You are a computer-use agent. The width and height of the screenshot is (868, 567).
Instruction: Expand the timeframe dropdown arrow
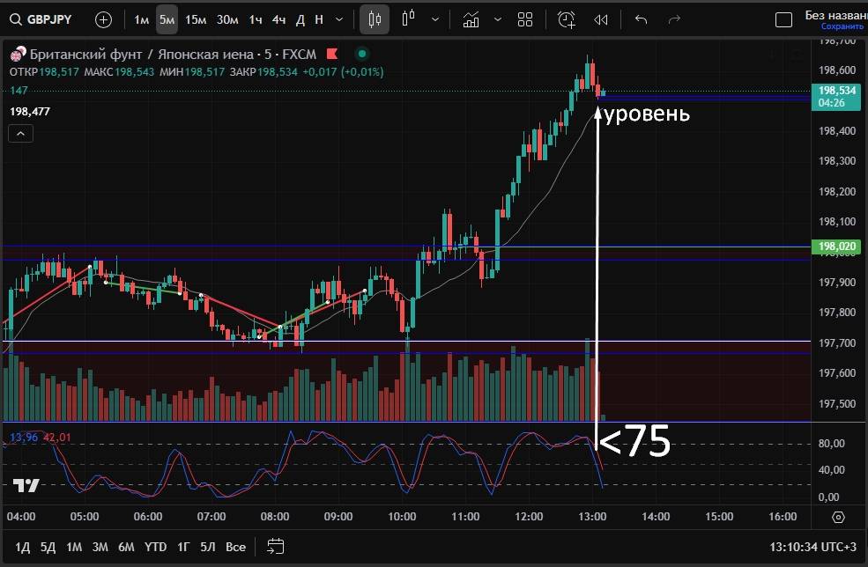click(x=339, y=19)
